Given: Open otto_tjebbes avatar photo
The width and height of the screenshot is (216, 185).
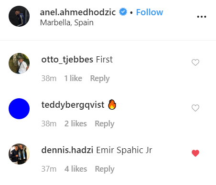Looking at the screenshot, I should click(x=19, y=63).
